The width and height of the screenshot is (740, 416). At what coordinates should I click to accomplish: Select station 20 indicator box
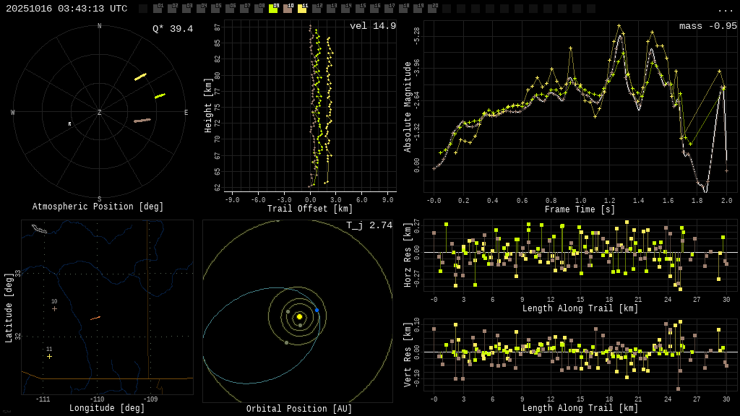tap(432, 9)
